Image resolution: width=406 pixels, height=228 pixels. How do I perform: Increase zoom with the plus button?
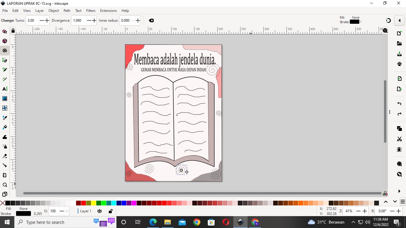point(365,211)
